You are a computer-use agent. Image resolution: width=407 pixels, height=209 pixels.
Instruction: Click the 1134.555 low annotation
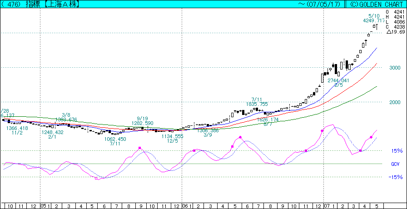coord(172,136)
